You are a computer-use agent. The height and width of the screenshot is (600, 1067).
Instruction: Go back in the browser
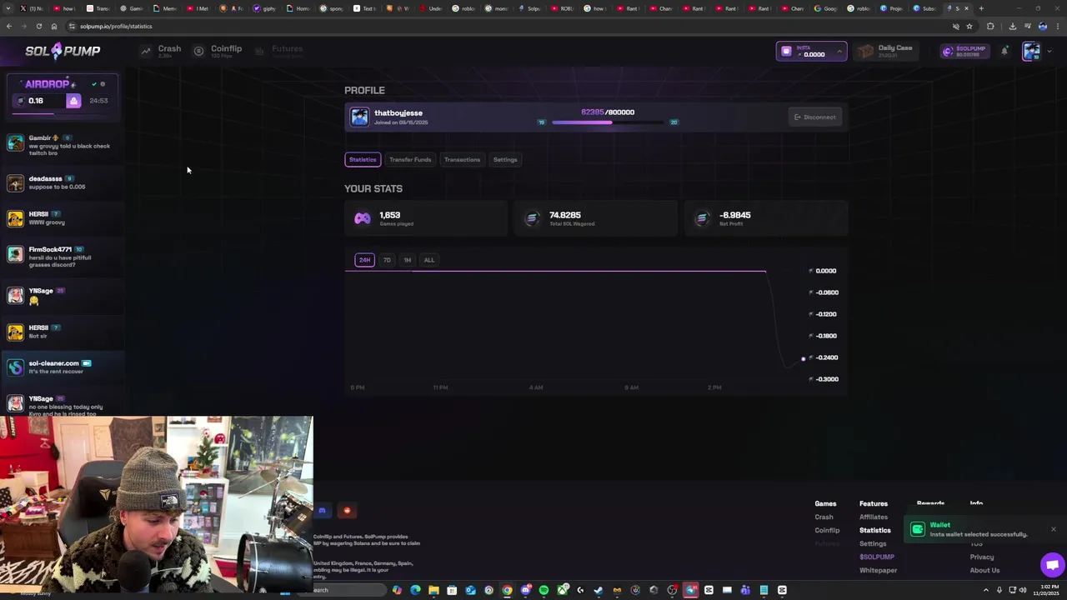[x=9, y=26]
